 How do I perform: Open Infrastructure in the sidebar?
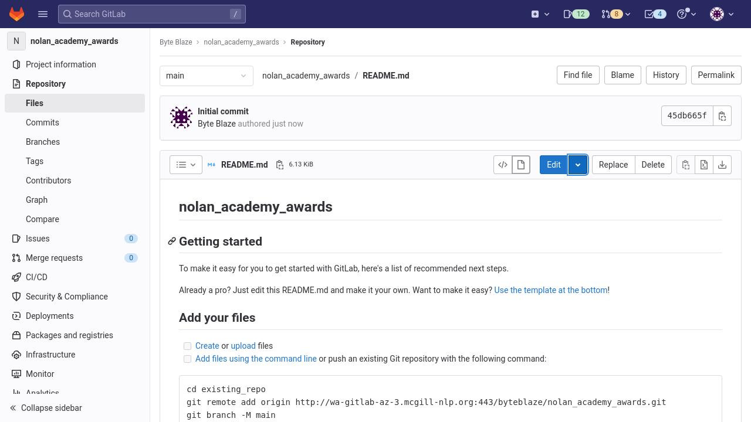click(75, 355)
